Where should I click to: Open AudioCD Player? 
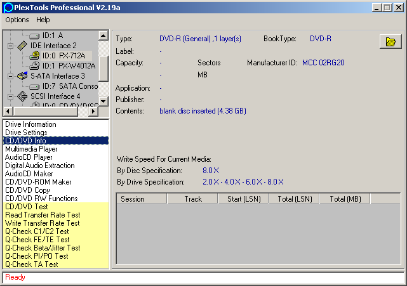point(56,157)
